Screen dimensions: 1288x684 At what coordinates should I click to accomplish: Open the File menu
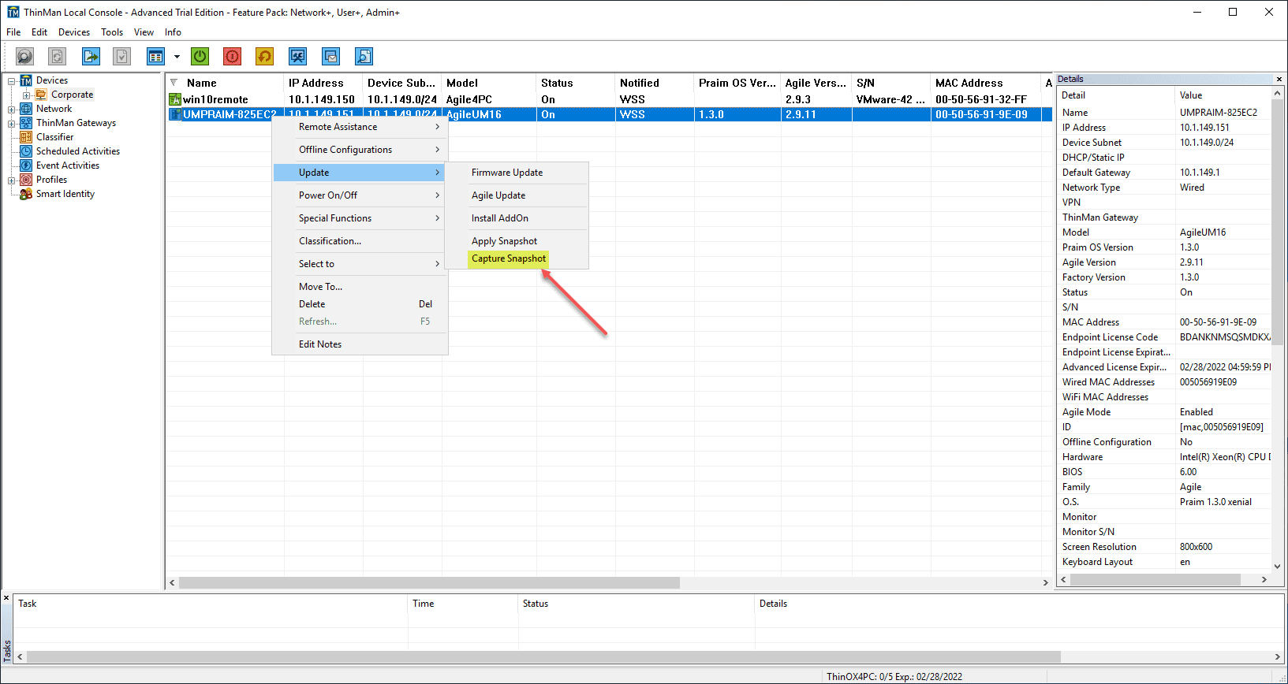click(x=13, y=32)
